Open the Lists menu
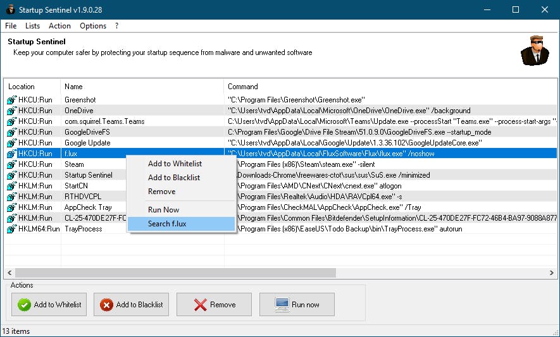The height and width of the screenshot is (337, 560). 32,26
